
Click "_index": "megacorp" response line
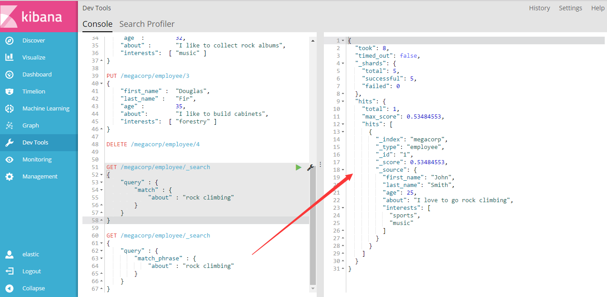[x=412, y=140]
